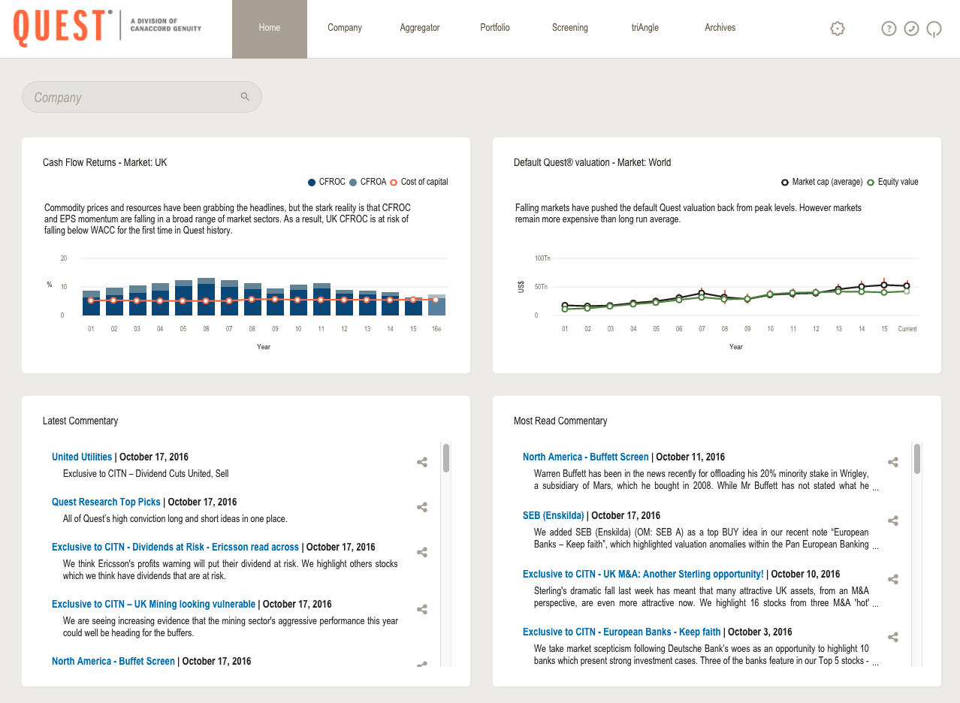Share the UK Mining looking vulnerable commentary
The image size is (960, 703).
pos(422,610)
